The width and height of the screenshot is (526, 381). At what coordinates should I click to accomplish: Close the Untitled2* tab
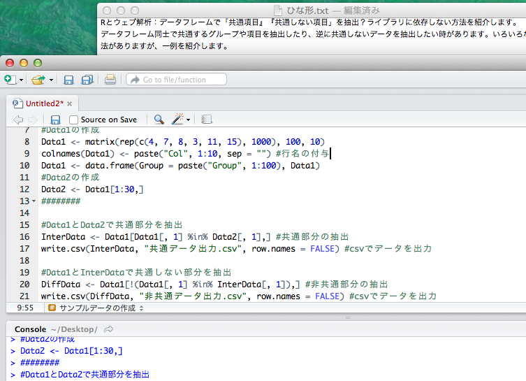tap(69, 103)
